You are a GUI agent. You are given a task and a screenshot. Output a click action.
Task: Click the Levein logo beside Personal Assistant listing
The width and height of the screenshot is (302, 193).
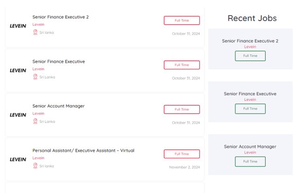click(x=18, y=160)
